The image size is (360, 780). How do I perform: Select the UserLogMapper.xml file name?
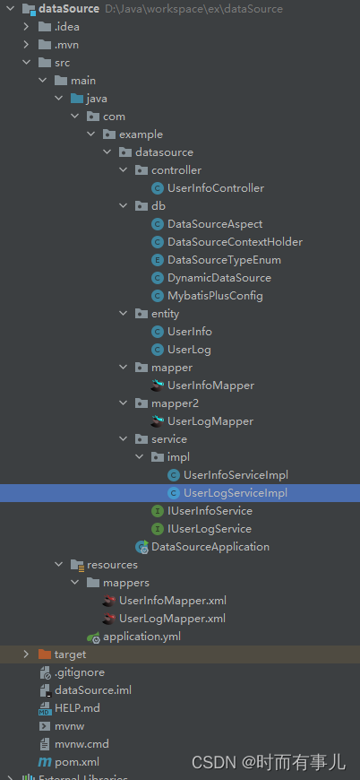pyautogui.click(x=172, y=619)
